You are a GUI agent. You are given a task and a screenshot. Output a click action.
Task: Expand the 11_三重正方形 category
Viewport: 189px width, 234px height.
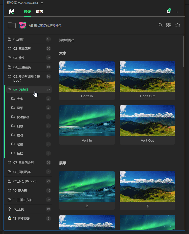click(28, 200)
